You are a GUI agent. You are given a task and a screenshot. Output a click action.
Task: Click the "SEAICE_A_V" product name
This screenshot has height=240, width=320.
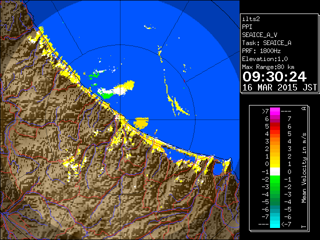[259, 35]
